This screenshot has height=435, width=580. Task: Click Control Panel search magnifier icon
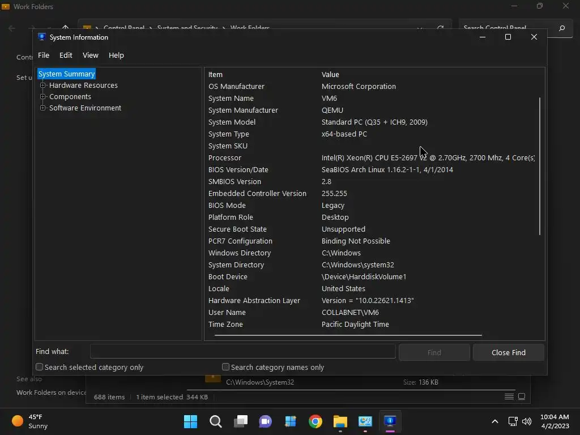coord(562,28)
